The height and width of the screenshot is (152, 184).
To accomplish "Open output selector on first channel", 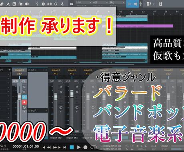I will pos(20,74).
